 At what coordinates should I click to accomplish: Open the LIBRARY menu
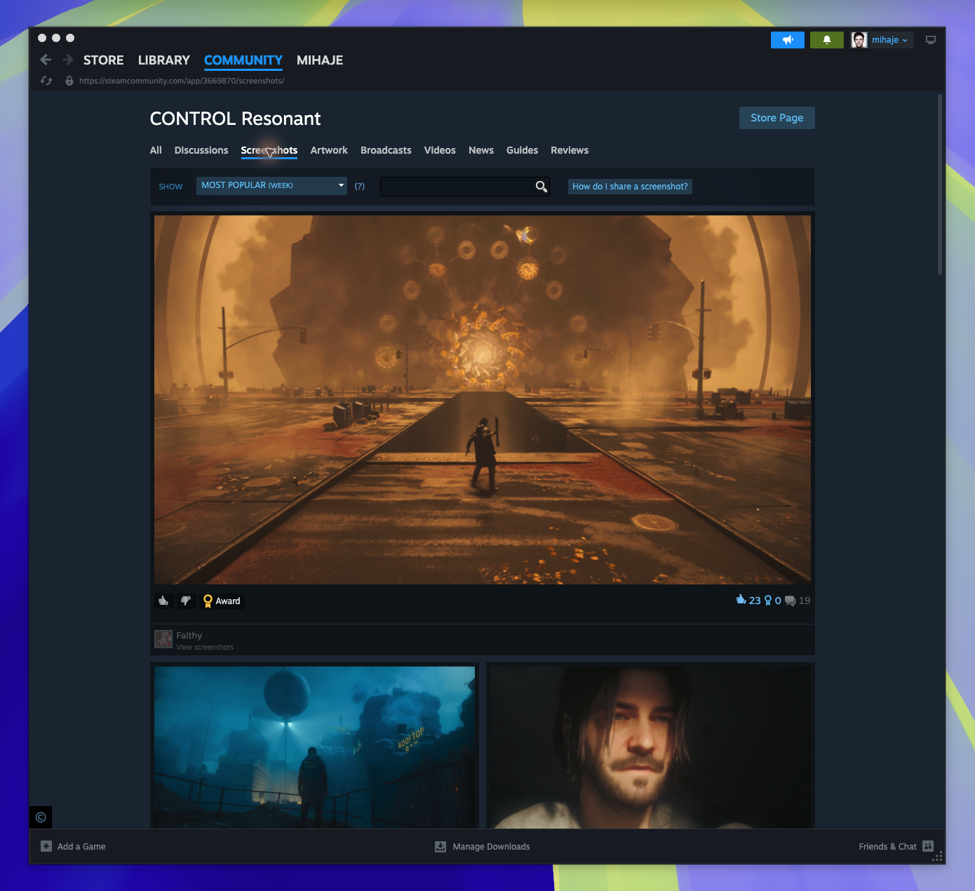tap(164, 60)
